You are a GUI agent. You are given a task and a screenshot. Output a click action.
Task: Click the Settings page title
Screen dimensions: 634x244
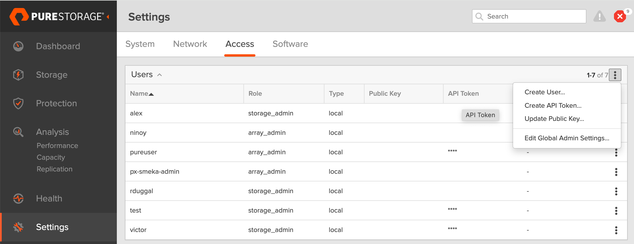point(149,17)
